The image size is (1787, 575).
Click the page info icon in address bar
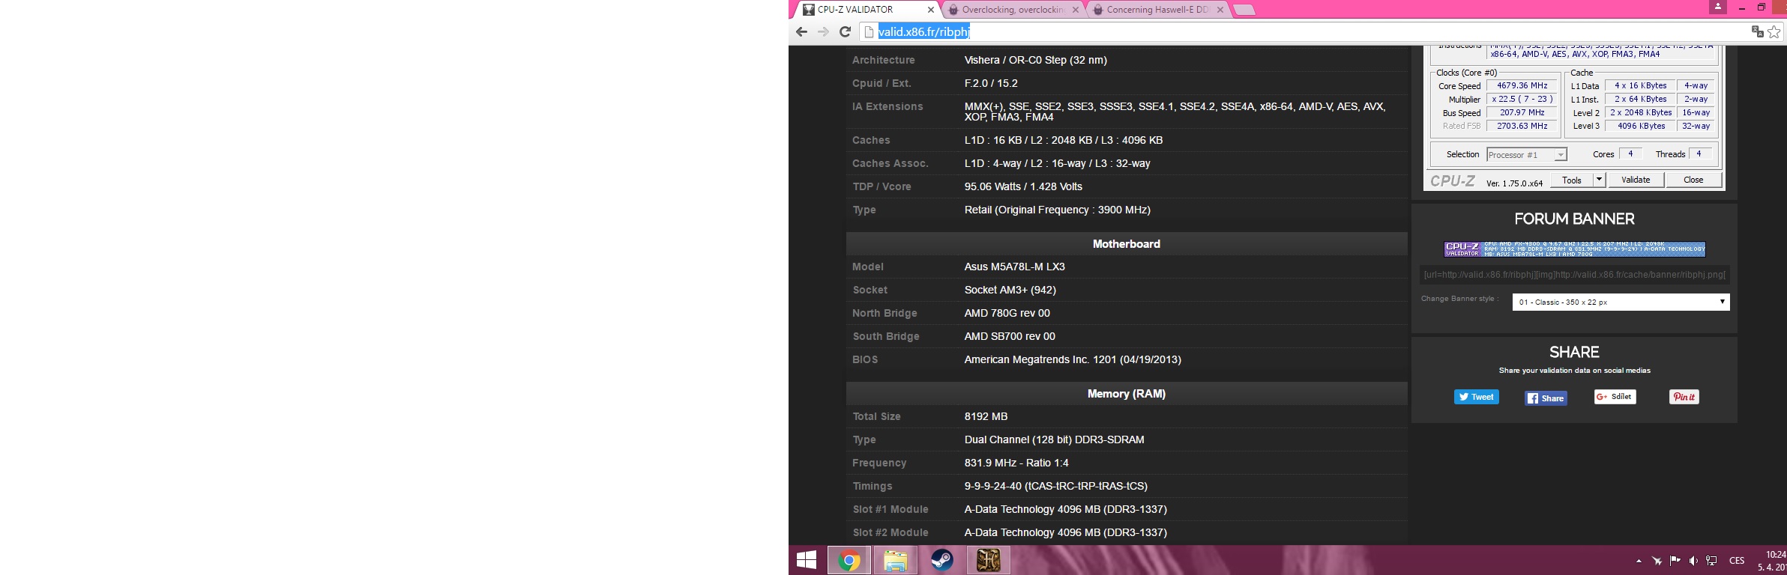point(869,31)
